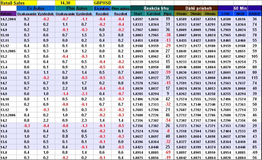Viewport: 262px width, 160px height.
Task: Click the Plus Autos result 1.5
Action: click(84, 35)
